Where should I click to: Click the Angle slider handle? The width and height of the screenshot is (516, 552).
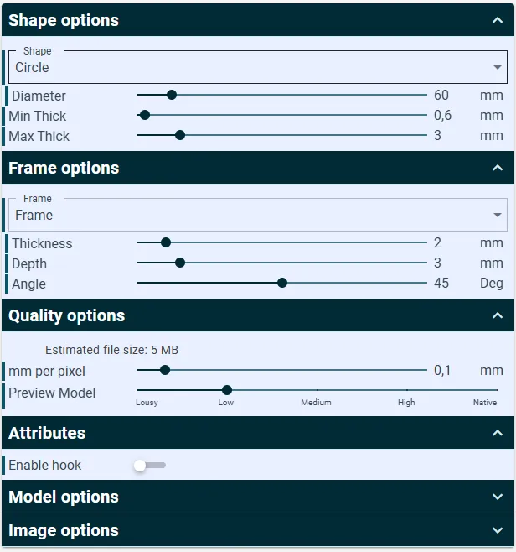282,283
